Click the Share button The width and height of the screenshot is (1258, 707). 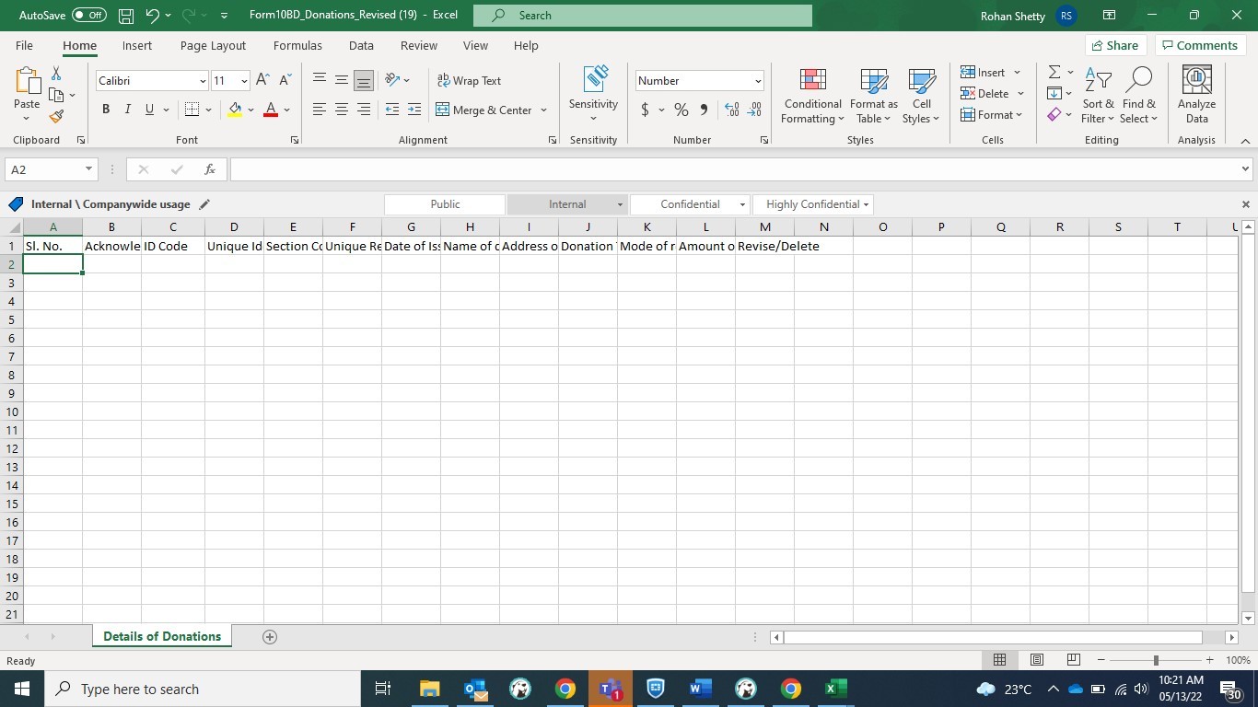click(x=1114, y=45)
